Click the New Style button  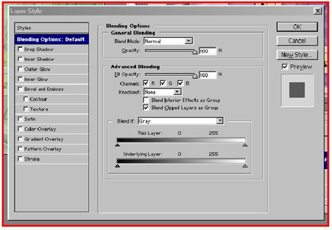coord(297,55)
